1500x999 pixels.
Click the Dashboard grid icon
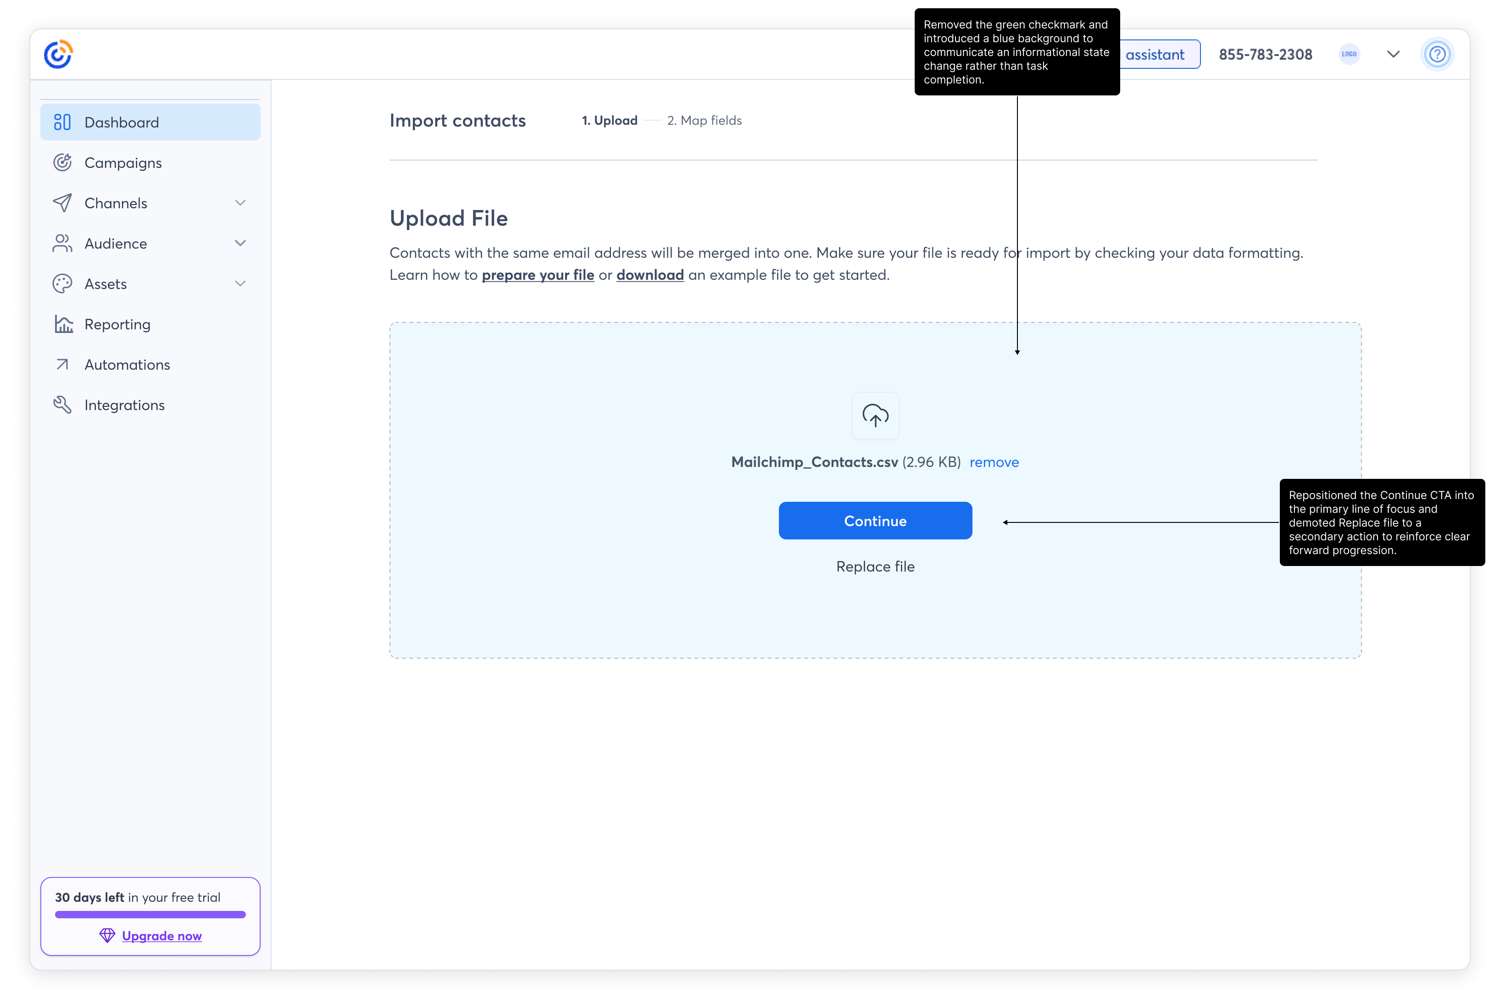coord(62,122)
